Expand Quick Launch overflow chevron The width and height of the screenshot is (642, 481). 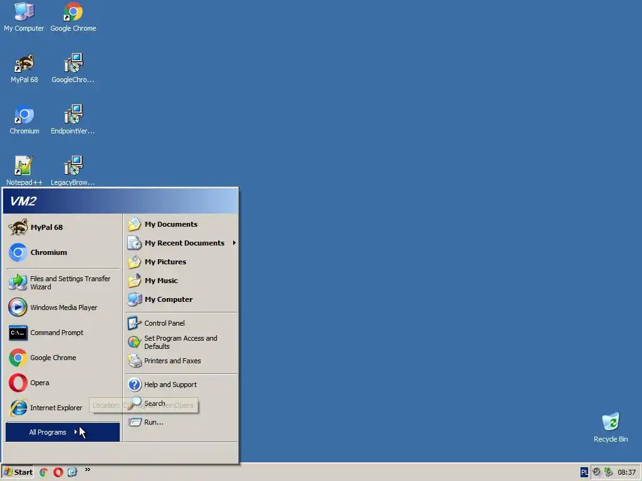coord(87,470)
